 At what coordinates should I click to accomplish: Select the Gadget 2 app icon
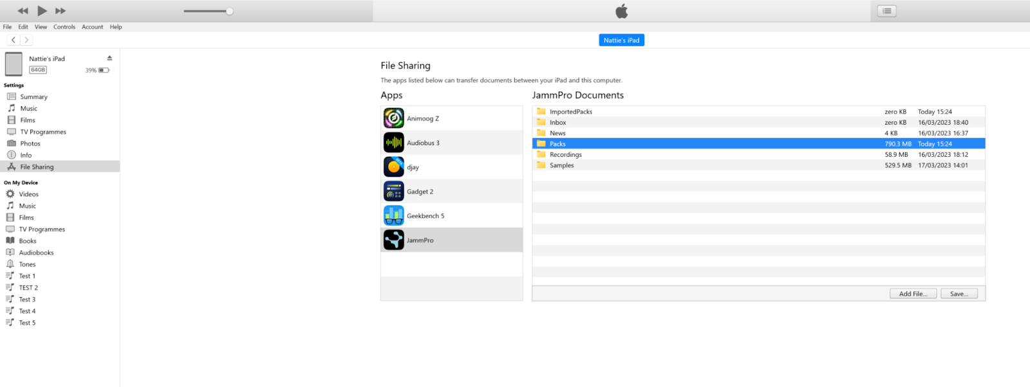393,192
